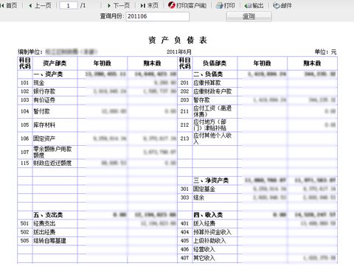Select the 四、收入类 heading

point(208,215)
